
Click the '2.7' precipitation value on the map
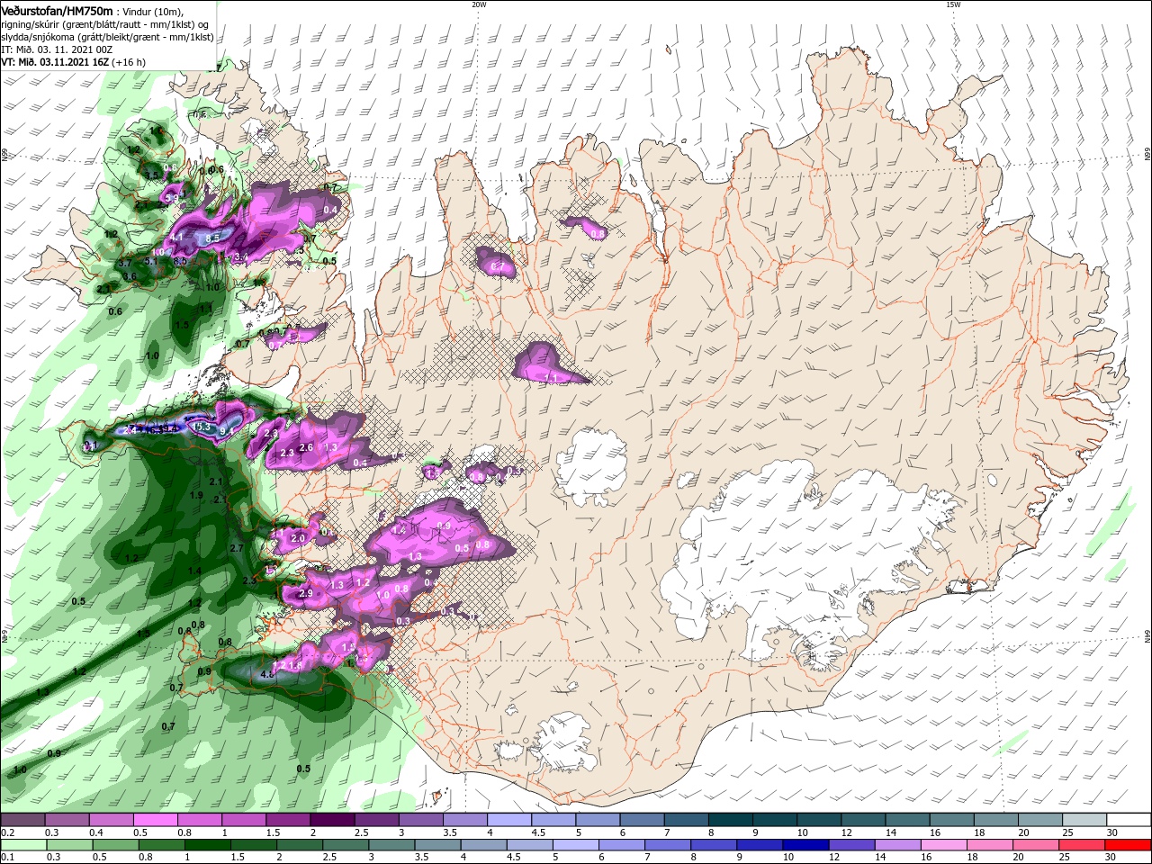click(x=237, y=548)
